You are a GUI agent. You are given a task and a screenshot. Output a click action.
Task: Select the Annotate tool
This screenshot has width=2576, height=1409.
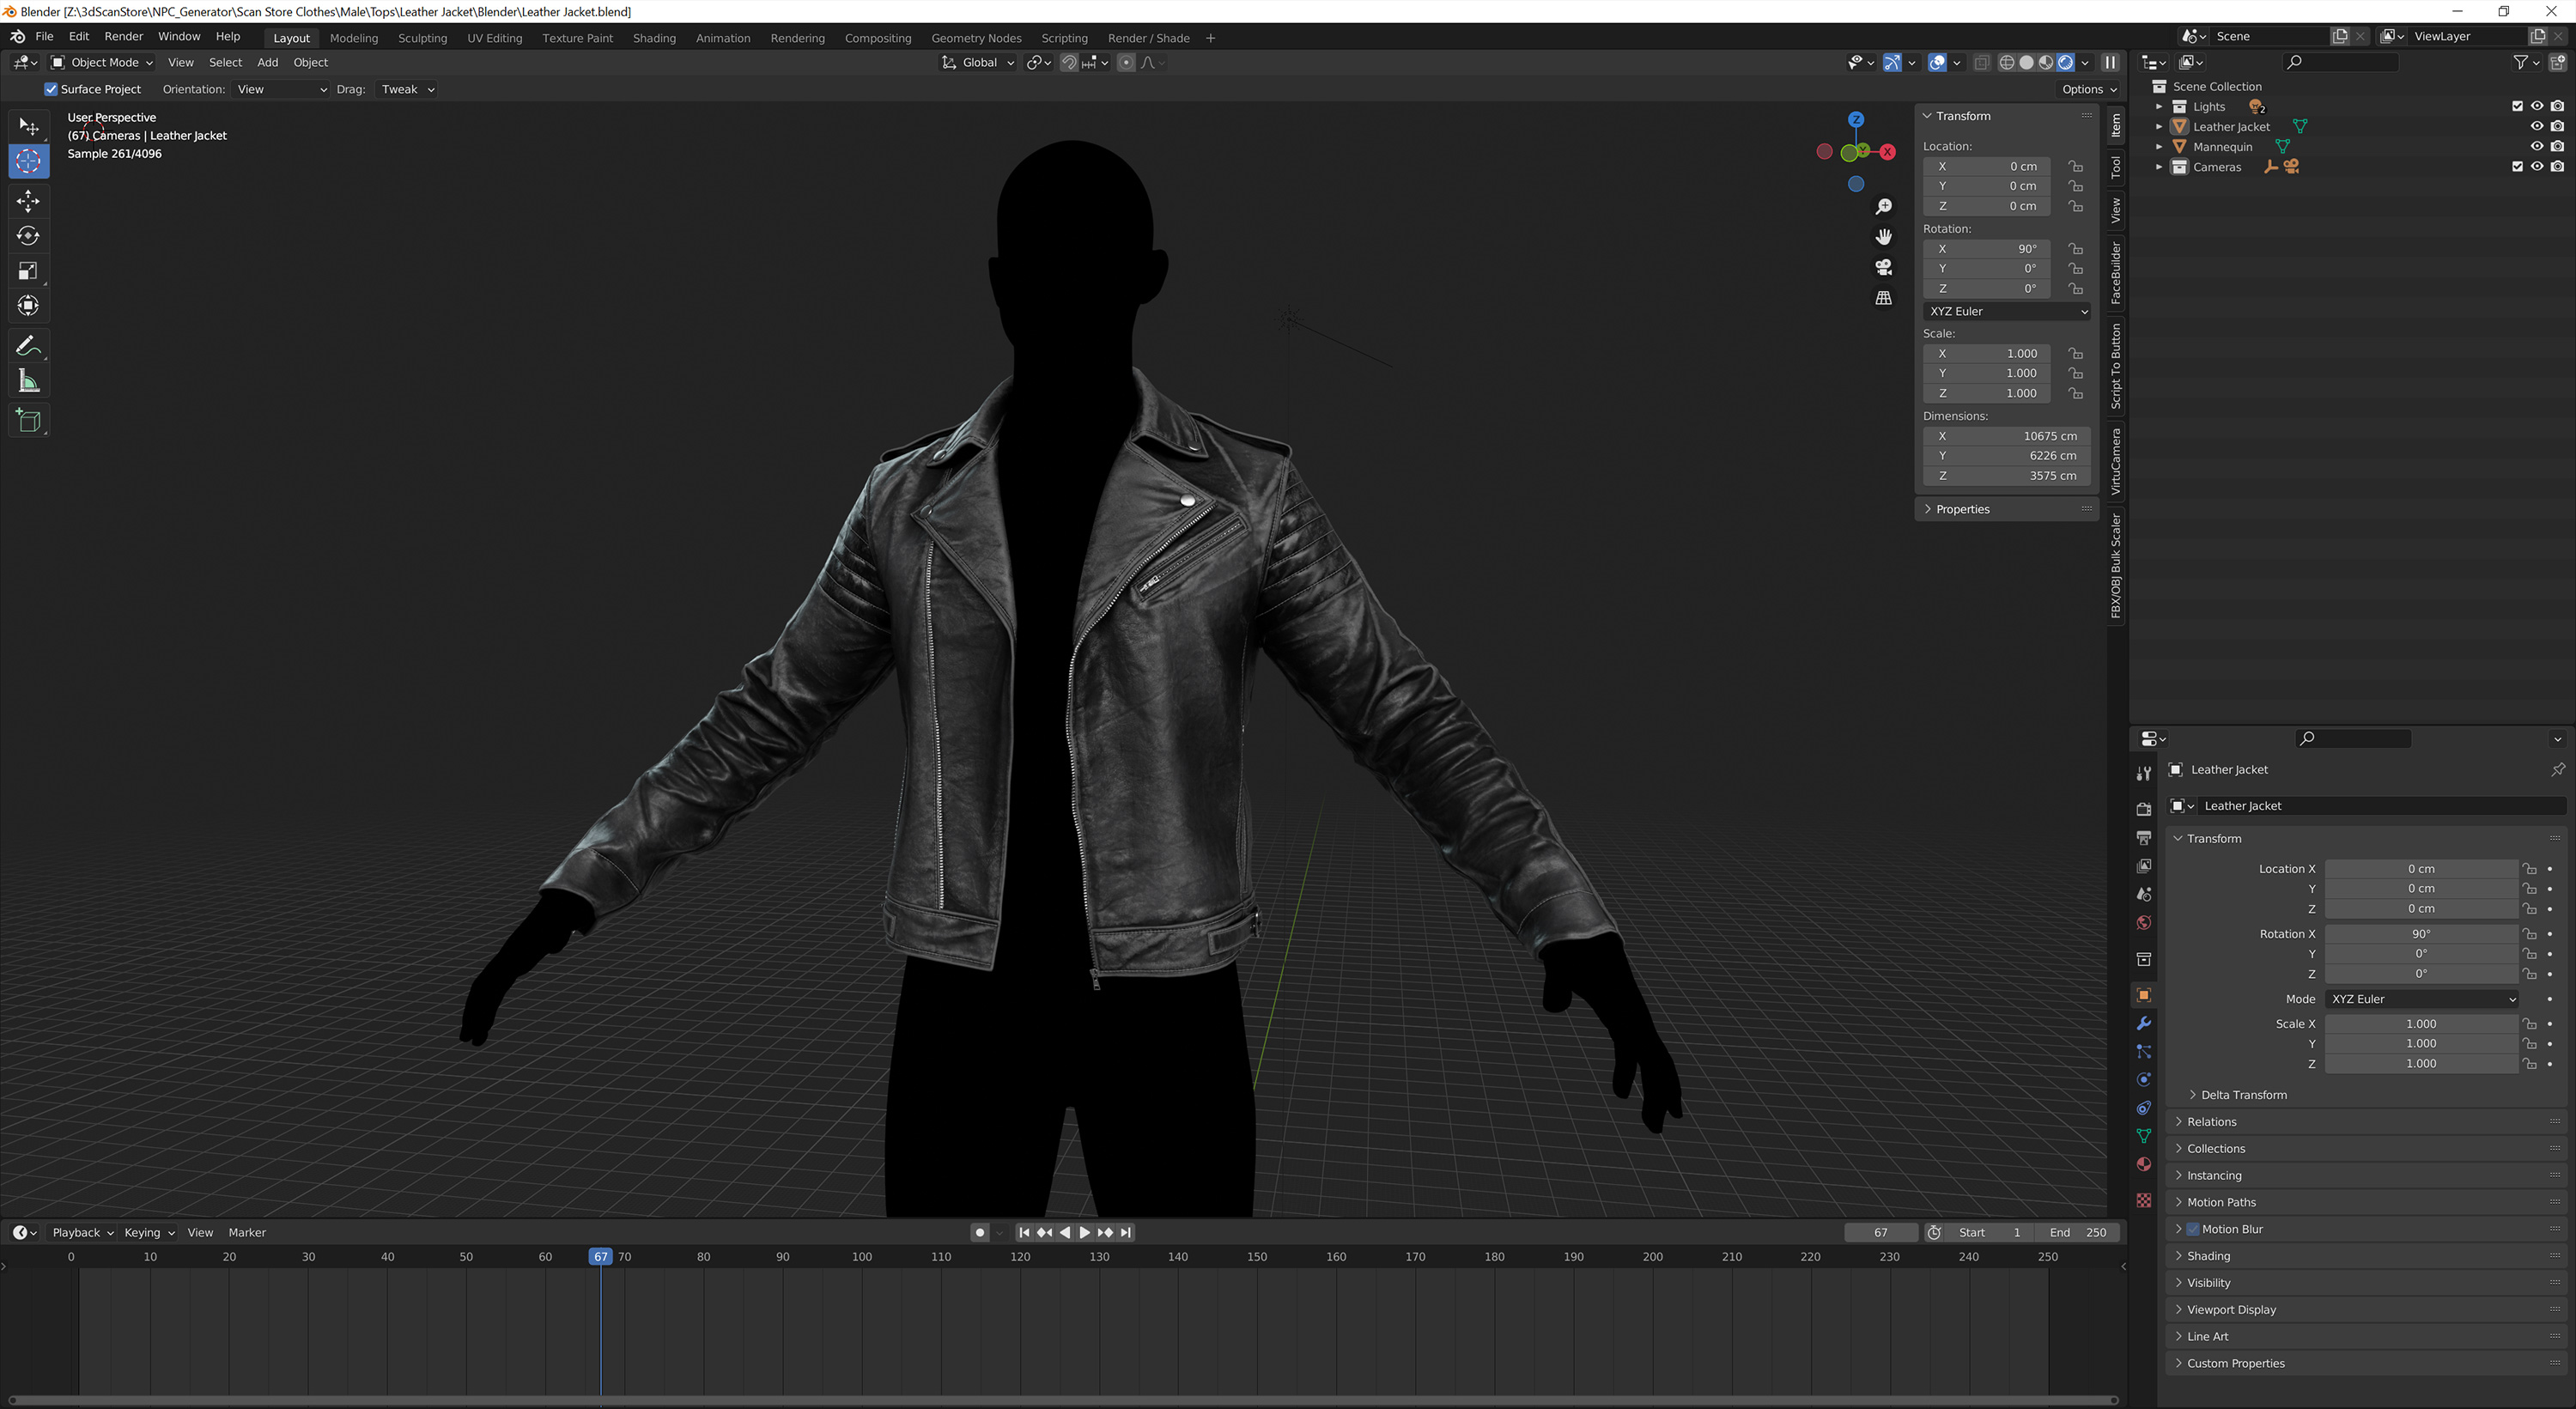(x=29, y=345)
